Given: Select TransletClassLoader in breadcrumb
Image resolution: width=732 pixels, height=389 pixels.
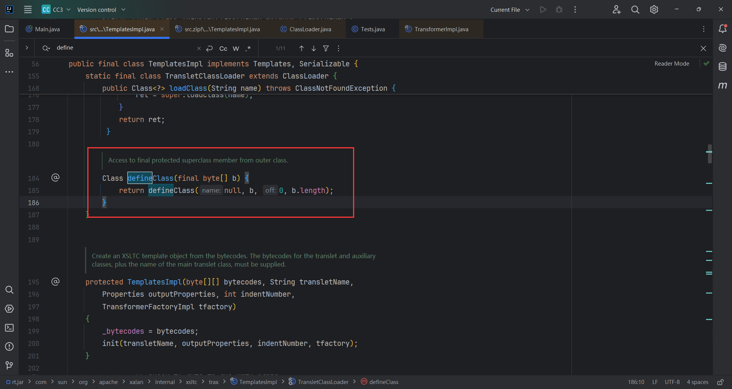Looking at the screenshot, I should point(319,382).
